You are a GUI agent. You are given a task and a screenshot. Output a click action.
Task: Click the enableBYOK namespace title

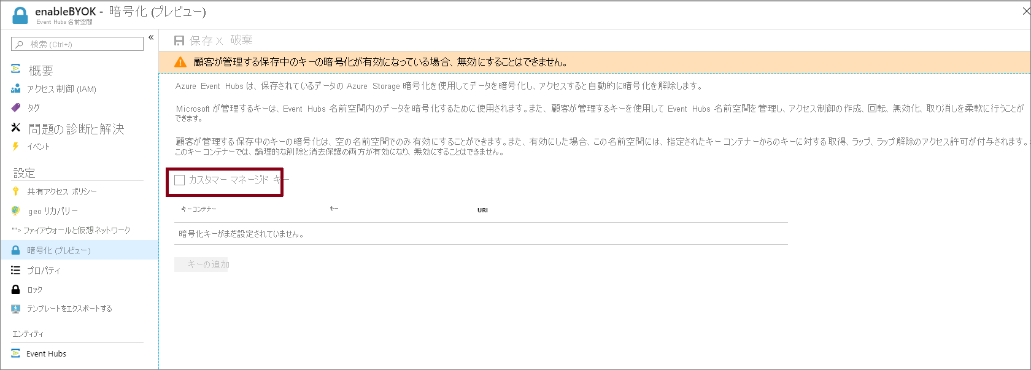click(66, 12)
